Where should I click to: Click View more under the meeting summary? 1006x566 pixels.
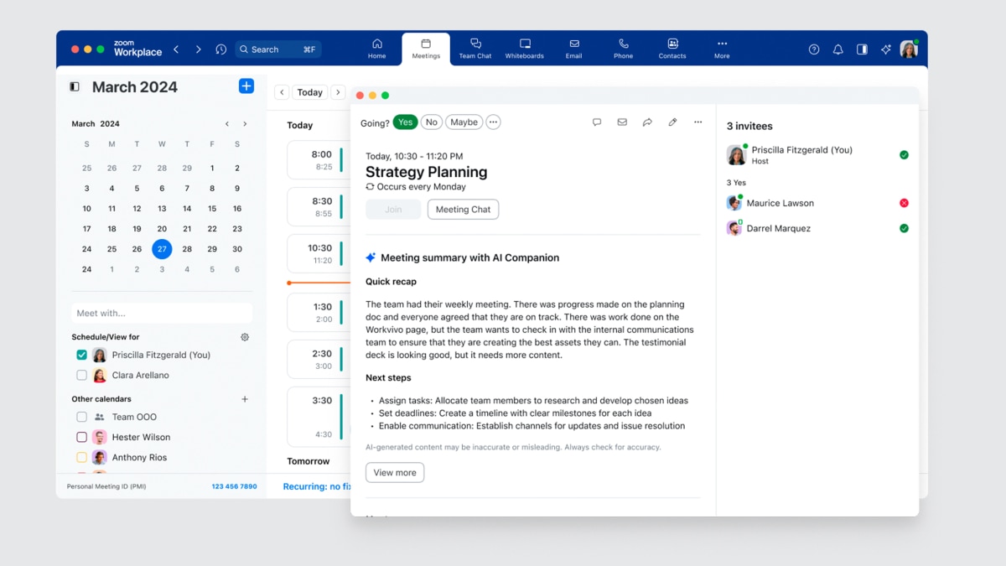point(395,473)
